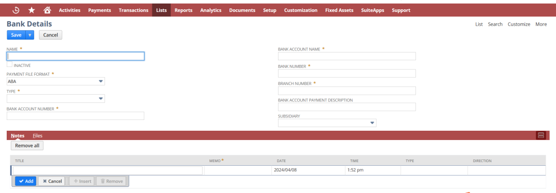Select the note Type cell
The height and width of the screenshot is (193, 556).
pos(435,170)
